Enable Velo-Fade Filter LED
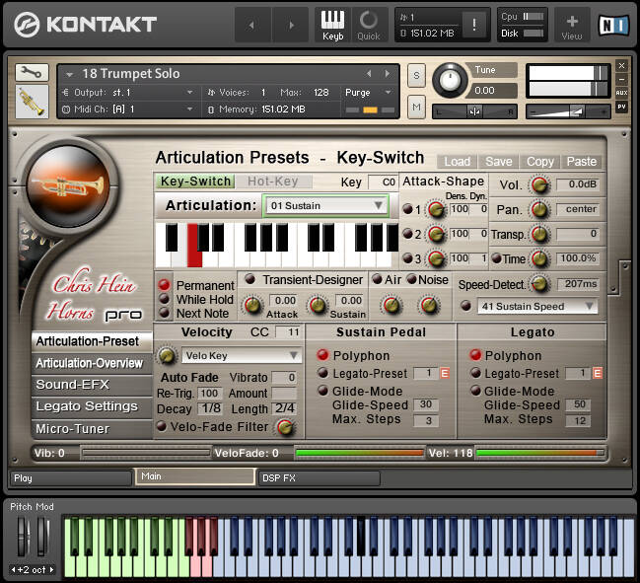 162,426
